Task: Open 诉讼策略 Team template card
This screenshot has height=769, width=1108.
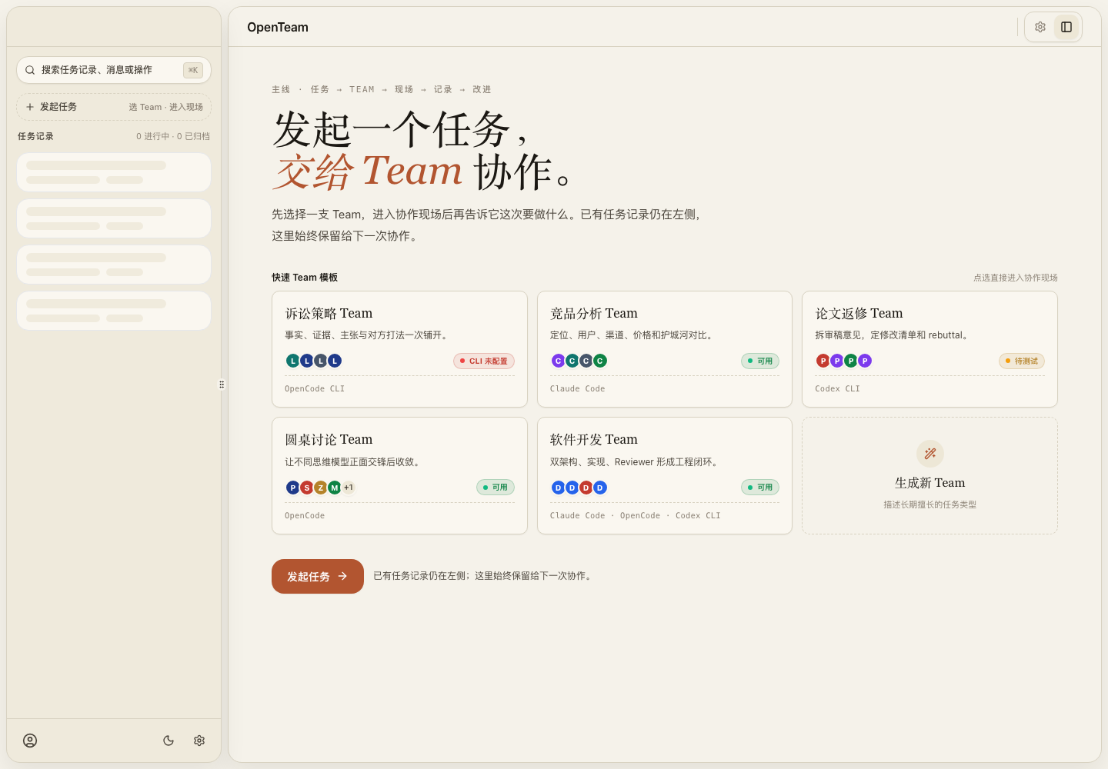Action: click(x=399, y=349)
